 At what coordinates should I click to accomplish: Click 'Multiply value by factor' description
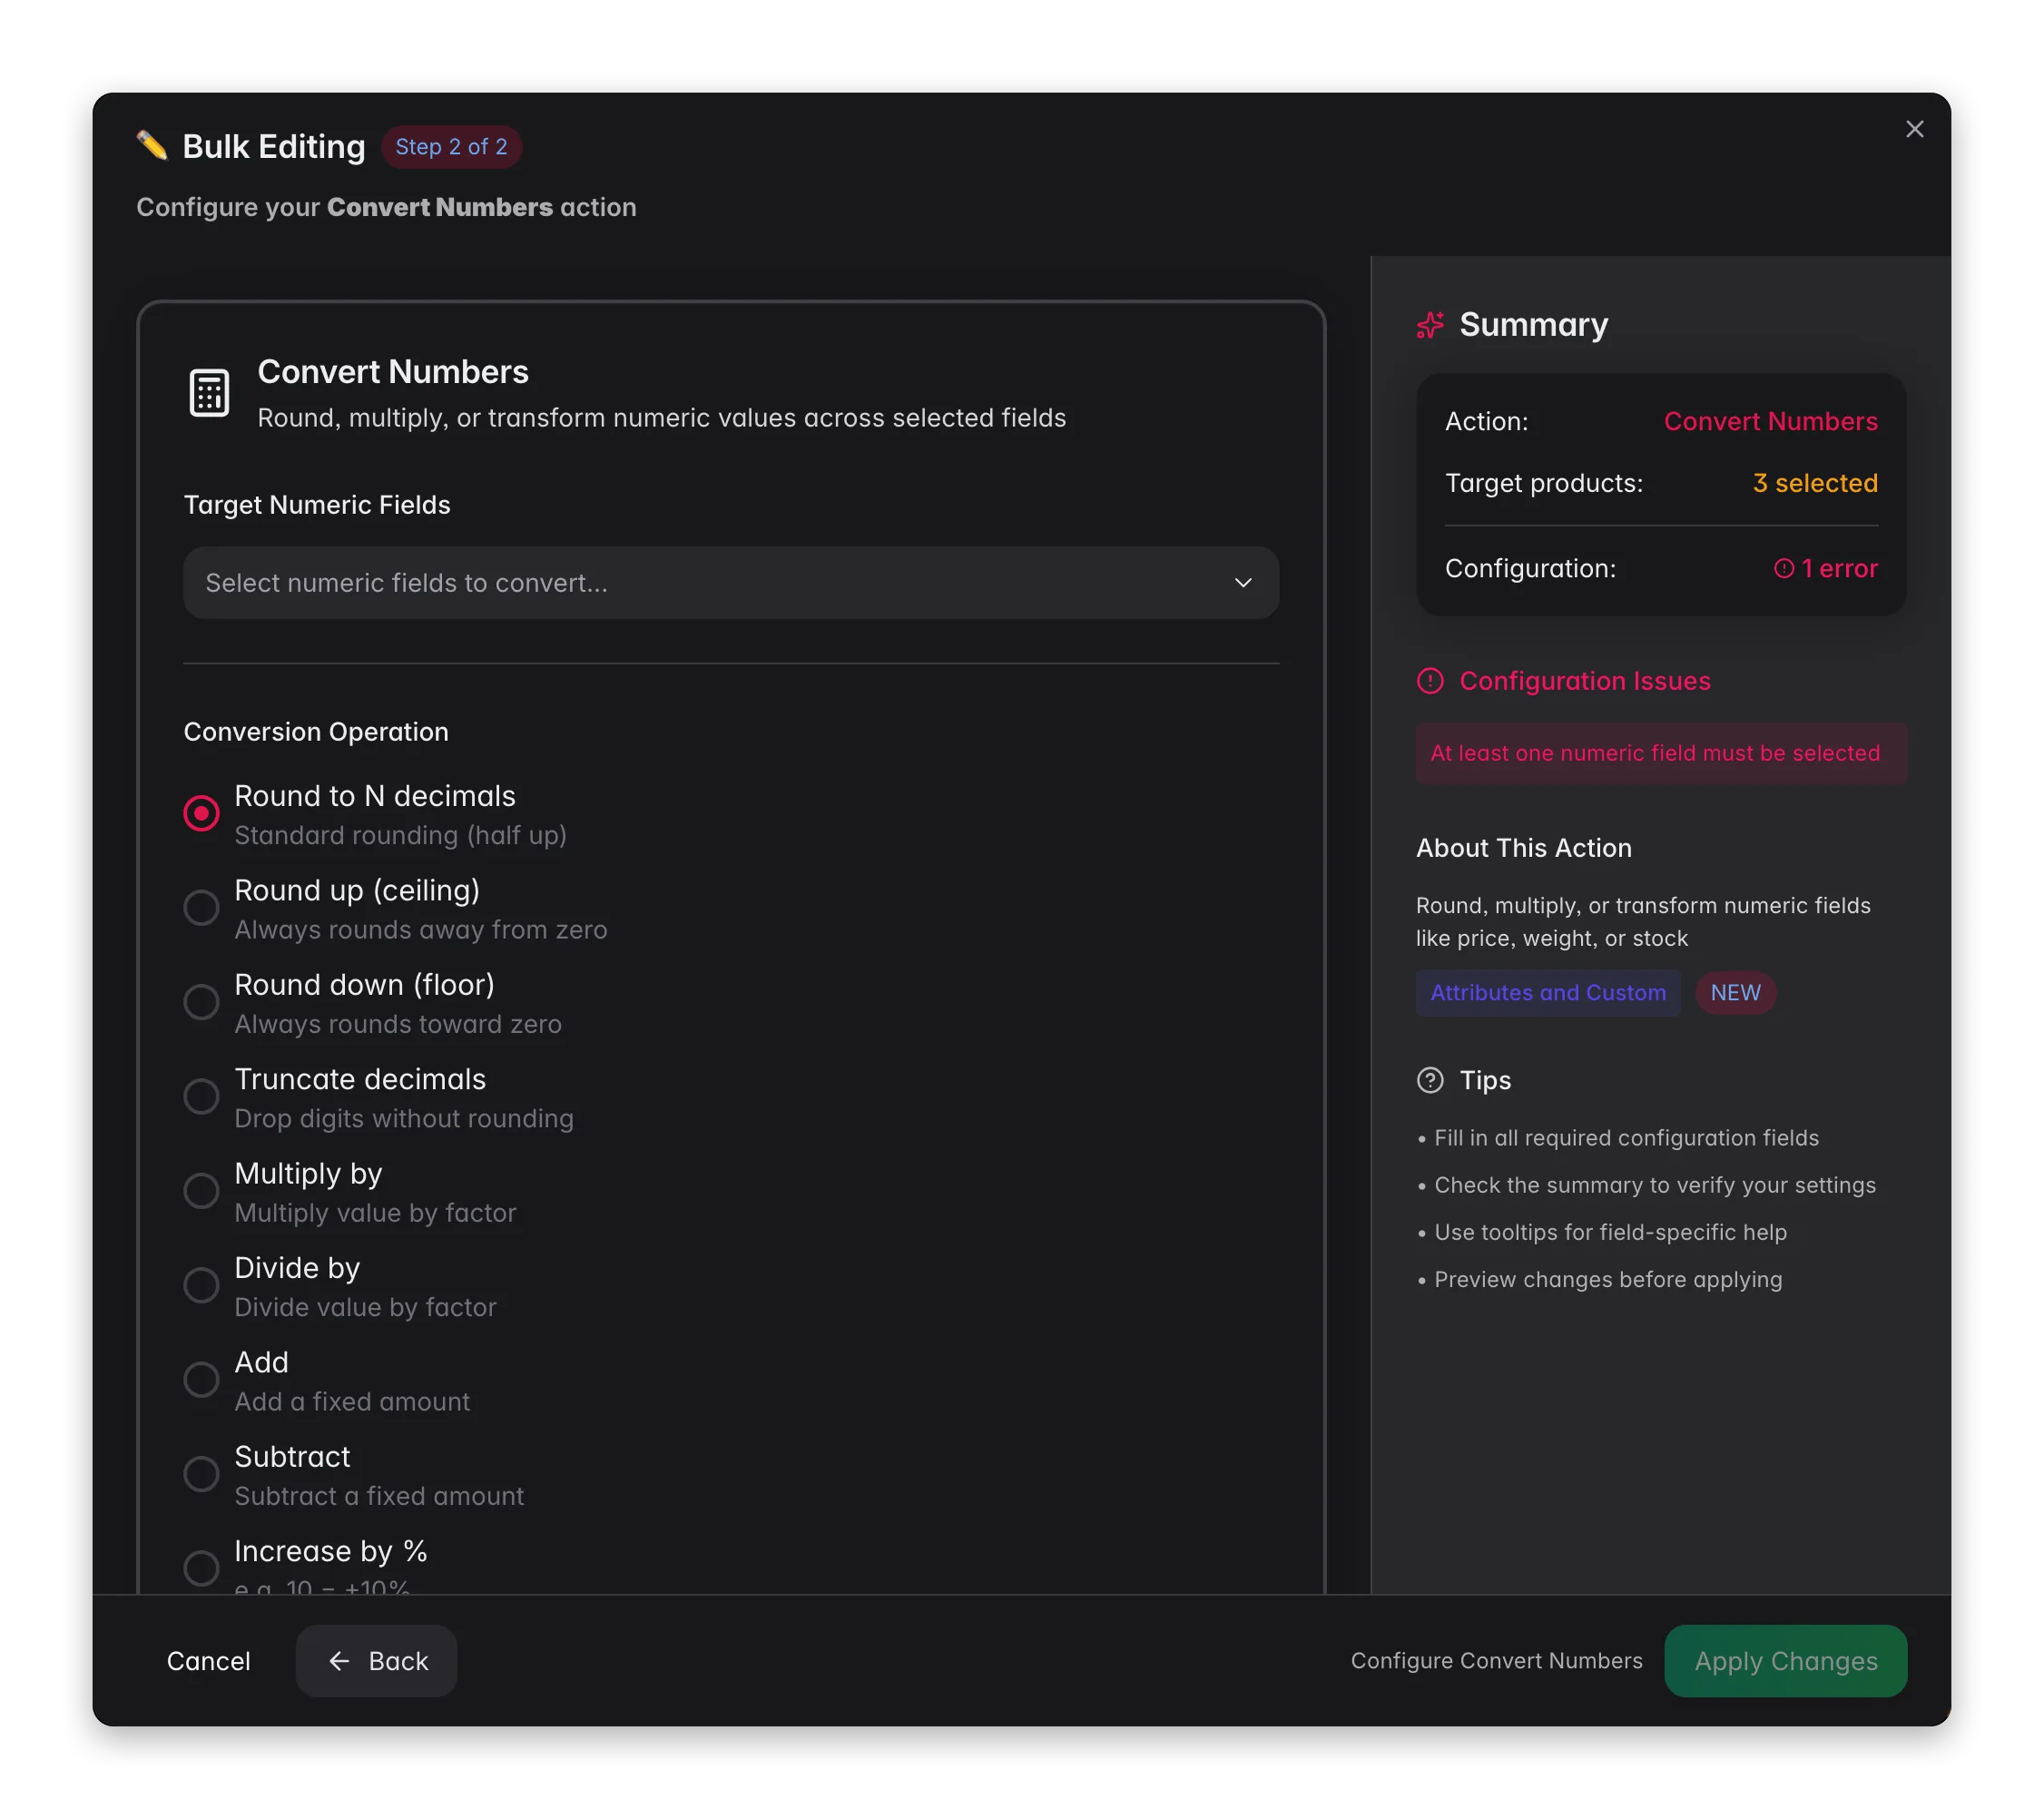pyautogui.click(x=375, y=1213)
